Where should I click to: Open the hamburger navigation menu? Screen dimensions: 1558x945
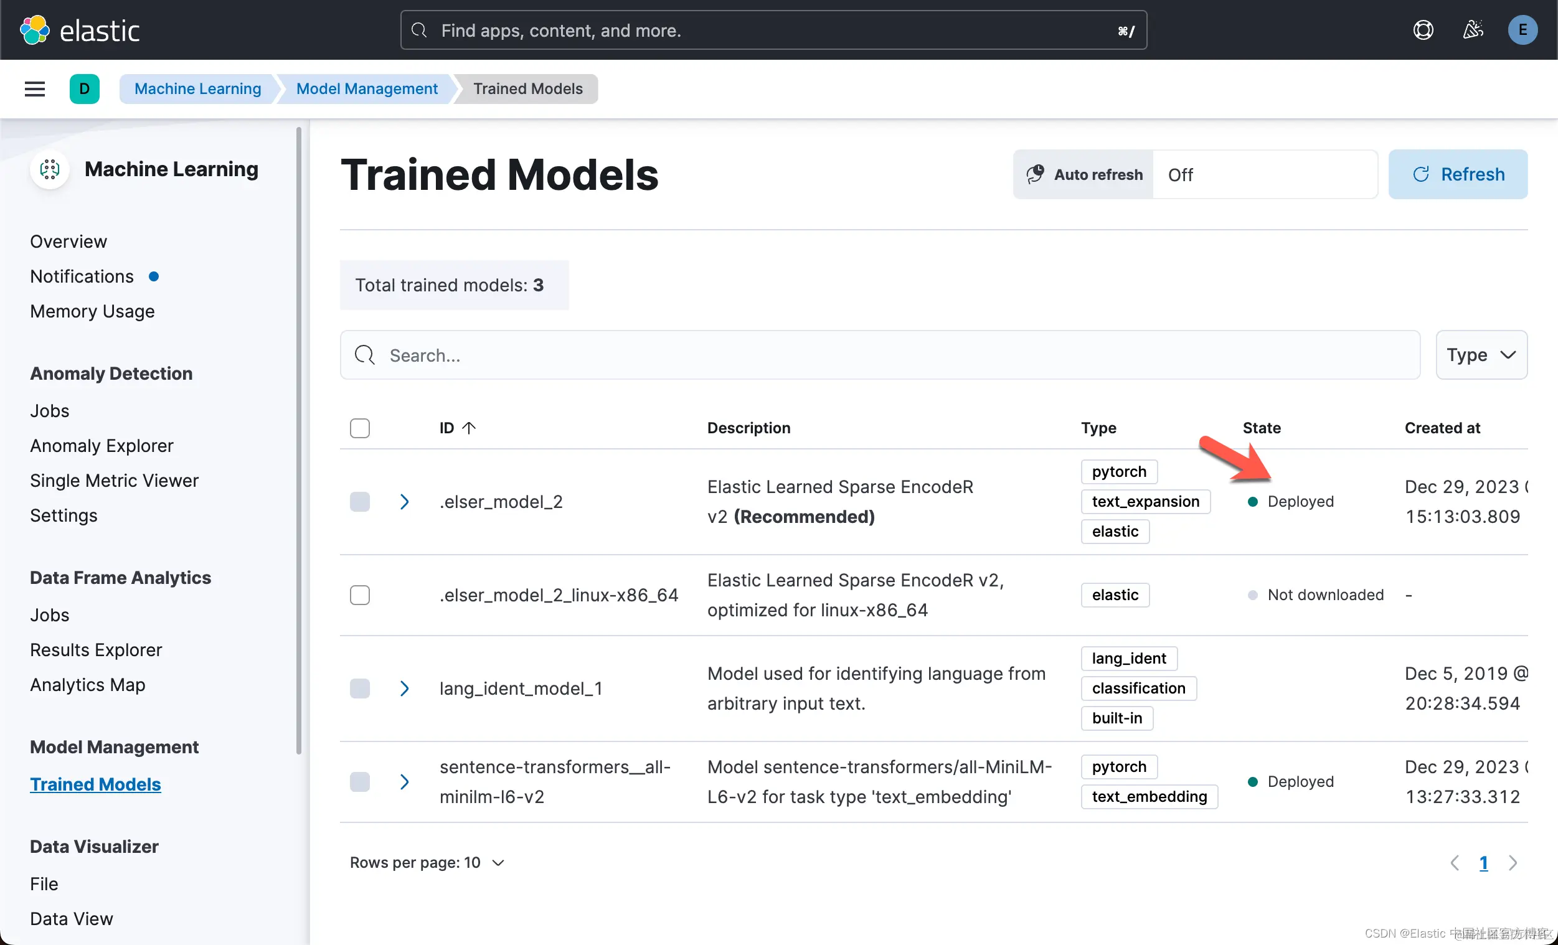pyautogui.click(x=35, y=89)
